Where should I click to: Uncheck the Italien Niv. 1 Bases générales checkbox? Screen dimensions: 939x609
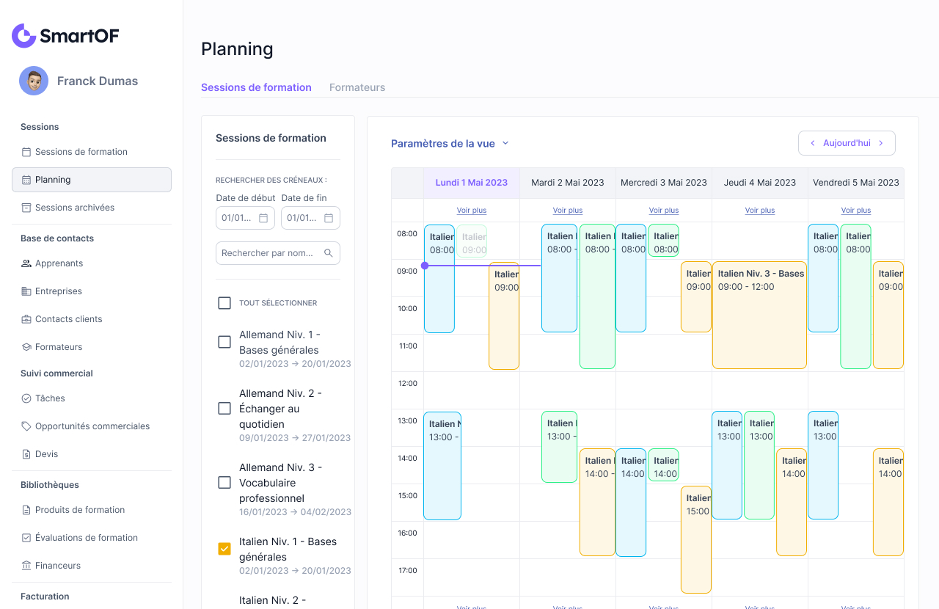224,549
